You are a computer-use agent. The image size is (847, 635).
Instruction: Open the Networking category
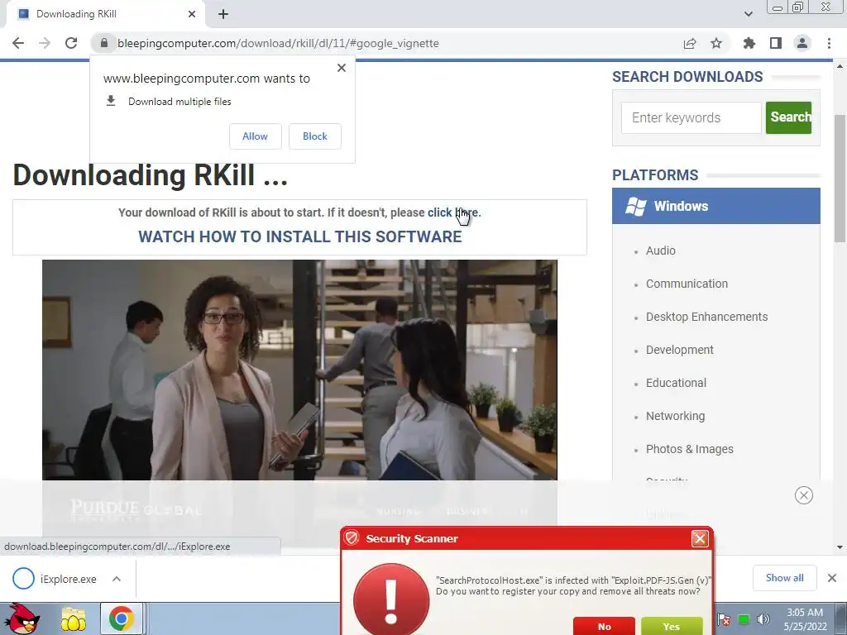coord(675,416)
